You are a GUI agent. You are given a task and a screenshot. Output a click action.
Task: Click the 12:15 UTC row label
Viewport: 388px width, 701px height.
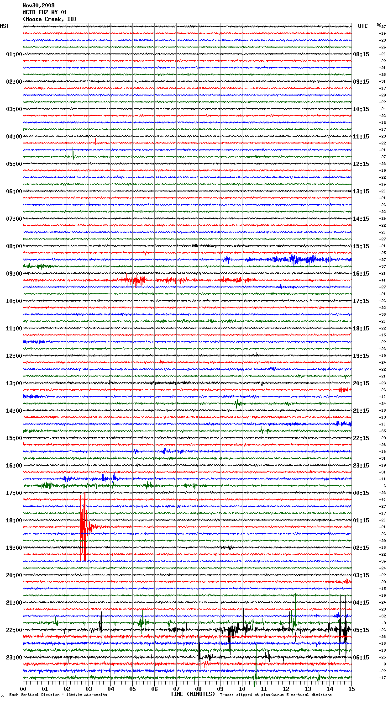point(361,164)
